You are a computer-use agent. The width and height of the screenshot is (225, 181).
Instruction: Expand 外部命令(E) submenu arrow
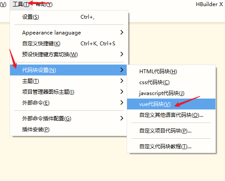click(122, 102)
